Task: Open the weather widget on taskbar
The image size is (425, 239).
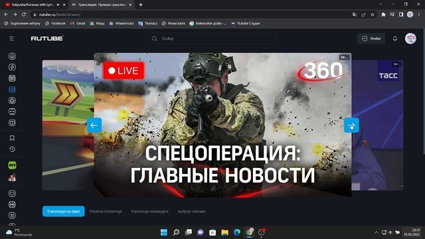Action: point(19,232)
